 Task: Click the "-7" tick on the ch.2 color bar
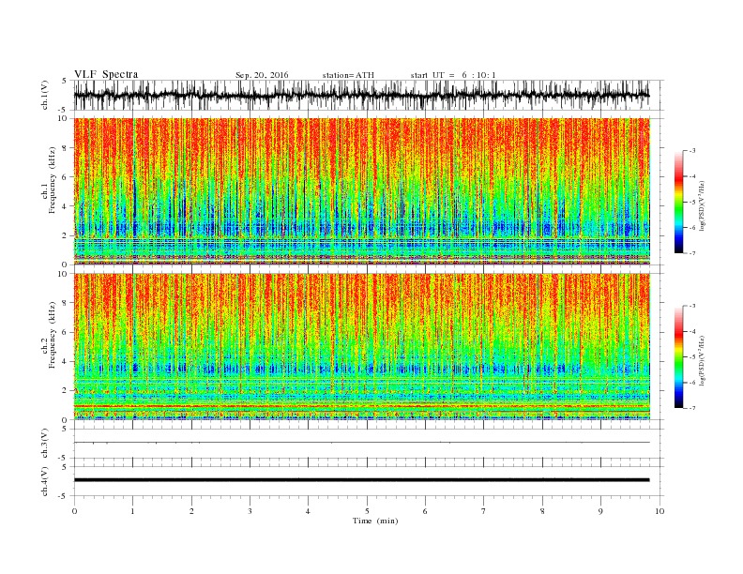[691, 408]
